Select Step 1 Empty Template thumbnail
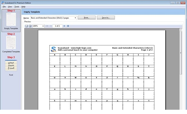This screenshot has width=187, height=114. tap(11, 19)
